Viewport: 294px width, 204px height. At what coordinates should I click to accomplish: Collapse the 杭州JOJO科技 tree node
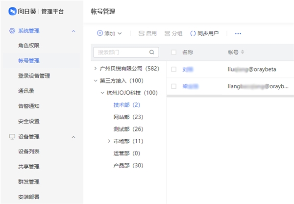click(x=102, y=93)
